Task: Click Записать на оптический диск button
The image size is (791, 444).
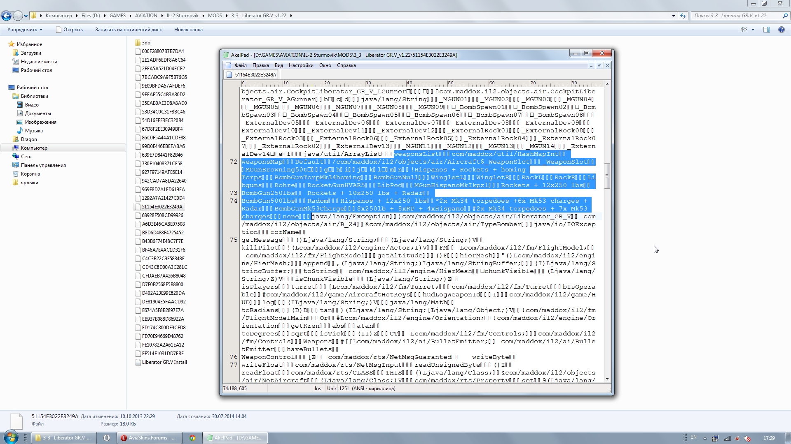Action: point(128,30)
